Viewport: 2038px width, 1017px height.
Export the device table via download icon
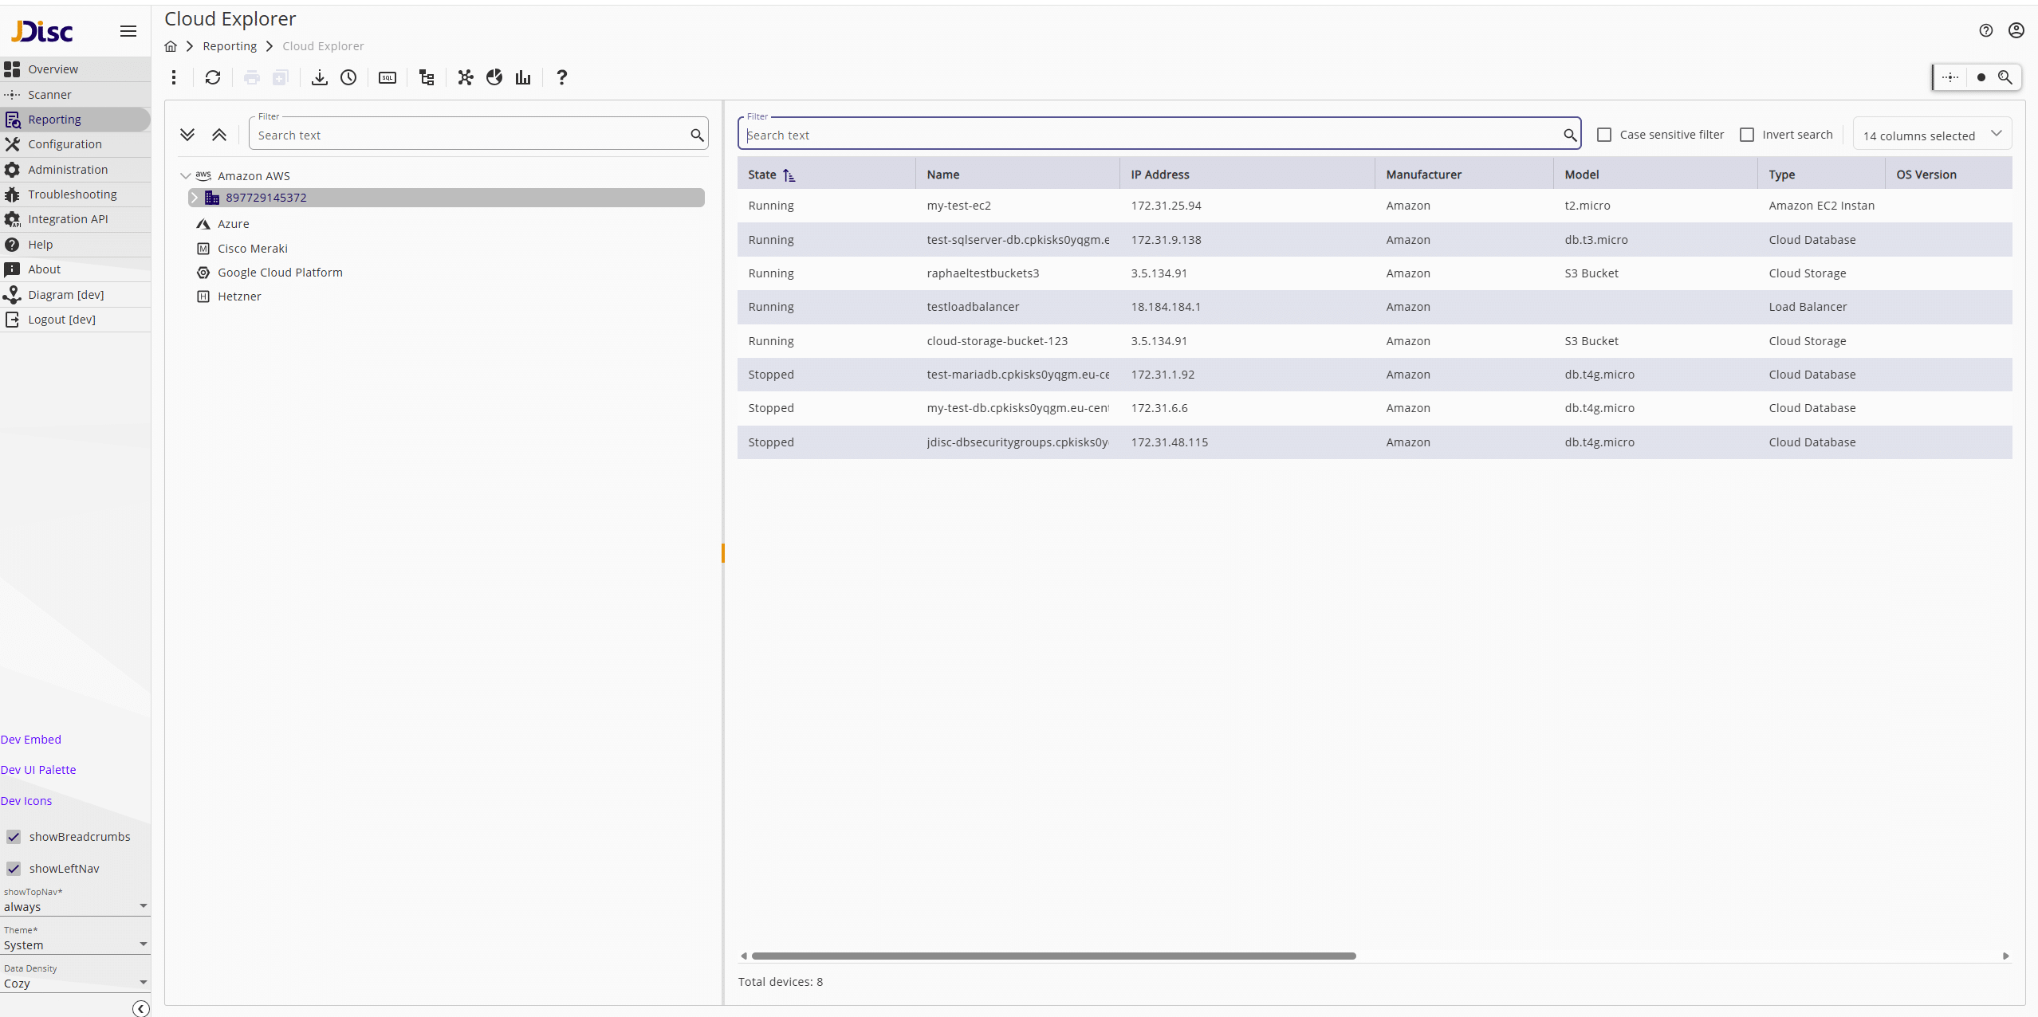[319, 77]
